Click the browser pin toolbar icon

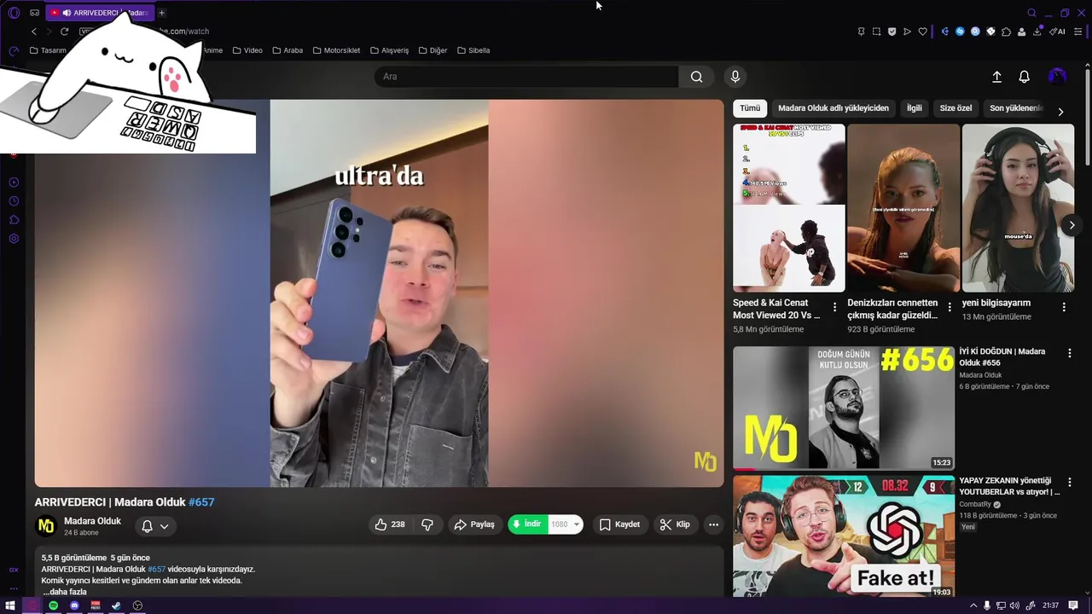coord(861,32)
